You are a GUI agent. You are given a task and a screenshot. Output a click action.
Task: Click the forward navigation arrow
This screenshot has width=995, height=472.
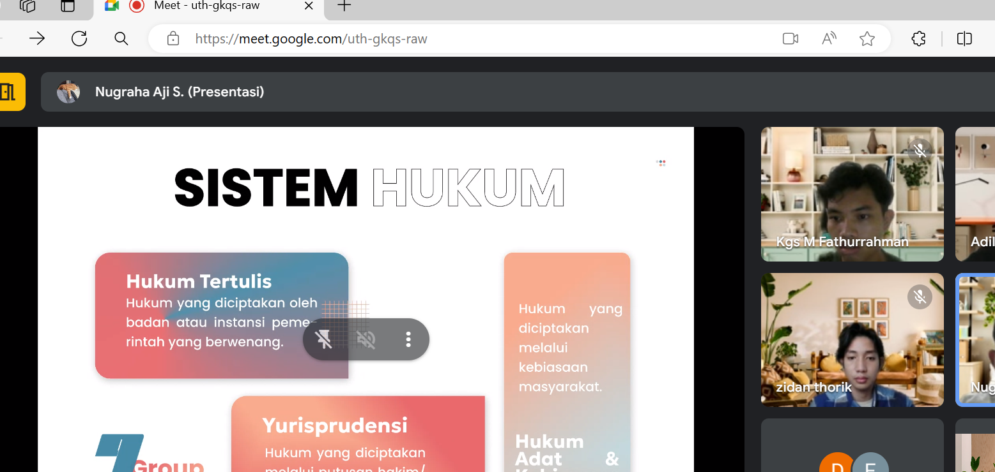coord(37,39)
